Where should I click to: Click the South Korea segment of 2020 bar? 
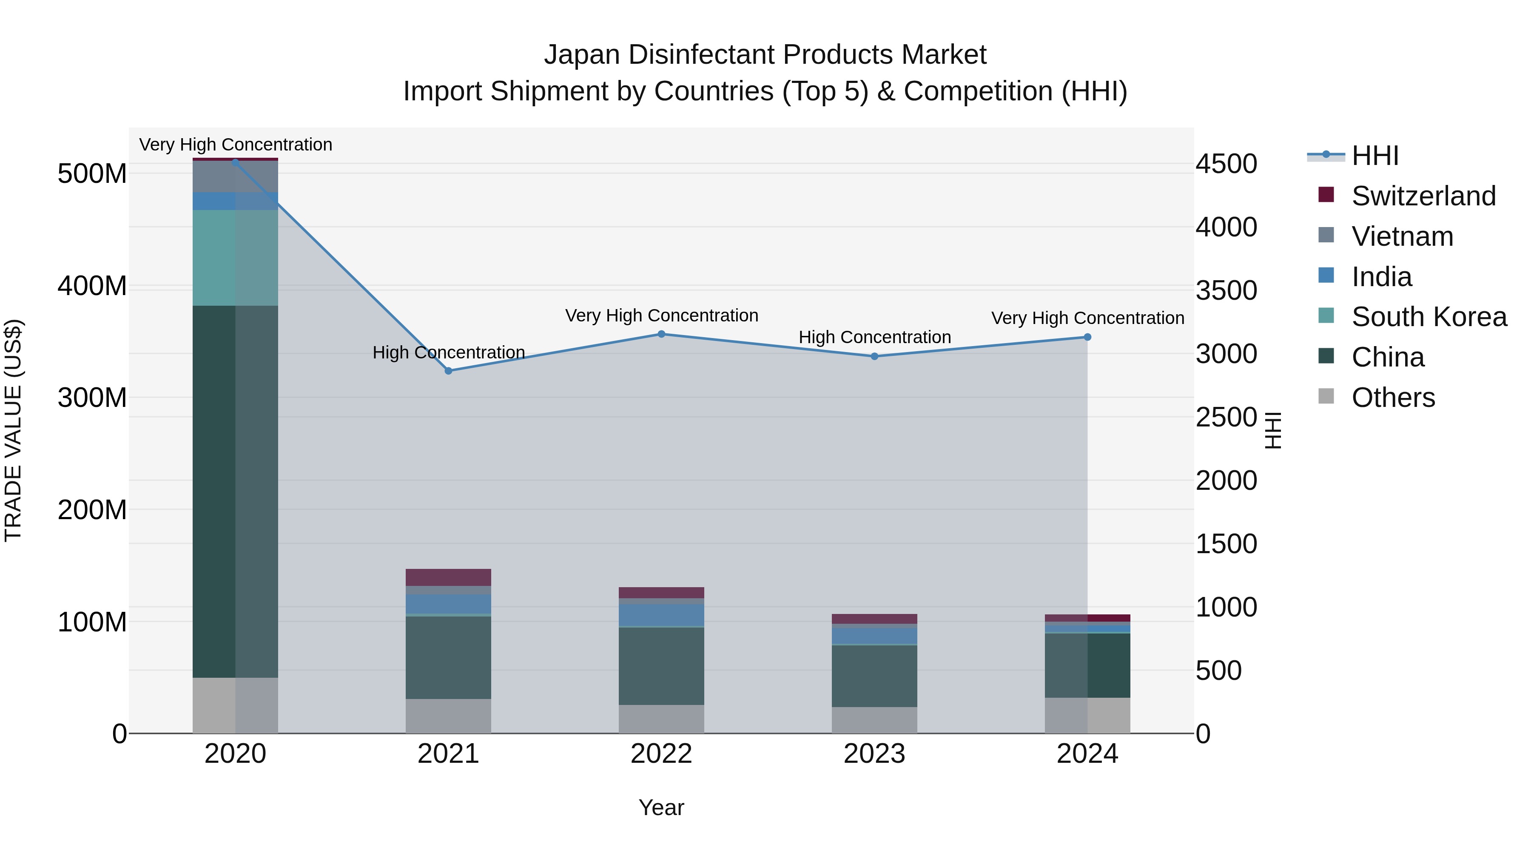tap(235, 258)
